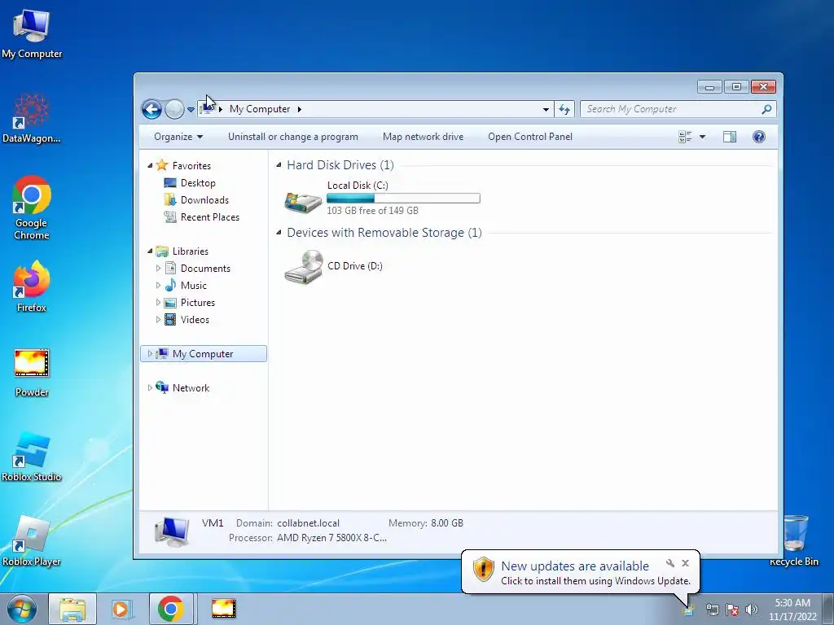Click the Explorer forward navigation button
Image resolution: width=834 pixels, height=625 pixels.
pos(174,110)
